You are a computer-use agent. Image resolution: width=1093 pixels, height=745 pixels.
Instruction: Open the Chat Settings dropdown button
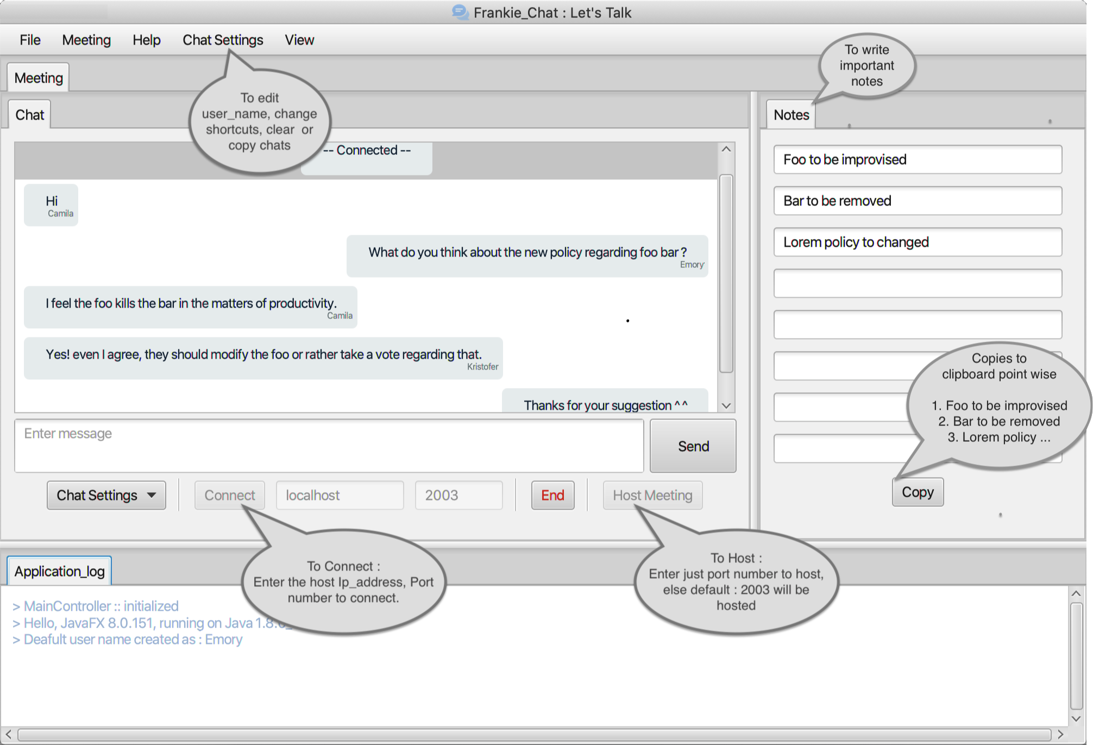click(x=106, y=495)
